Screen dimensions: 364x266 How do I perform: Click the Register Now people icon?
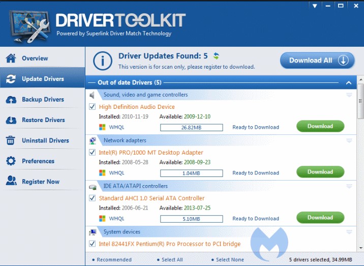pos(11,181)
